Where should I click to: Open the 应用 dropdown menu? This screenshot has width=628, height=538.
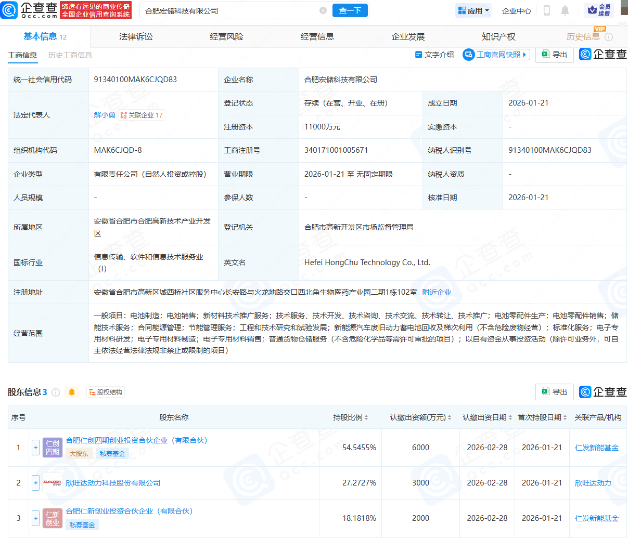pyautogui.click(x=473, y=10)
